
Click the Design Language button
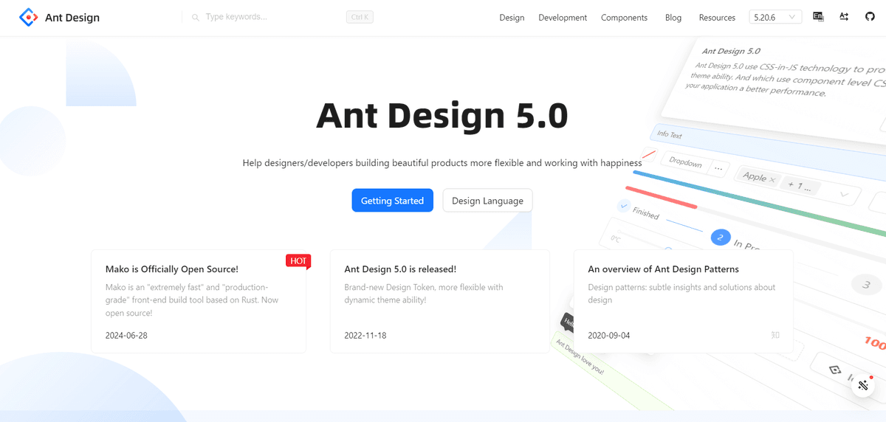(487, 201)
